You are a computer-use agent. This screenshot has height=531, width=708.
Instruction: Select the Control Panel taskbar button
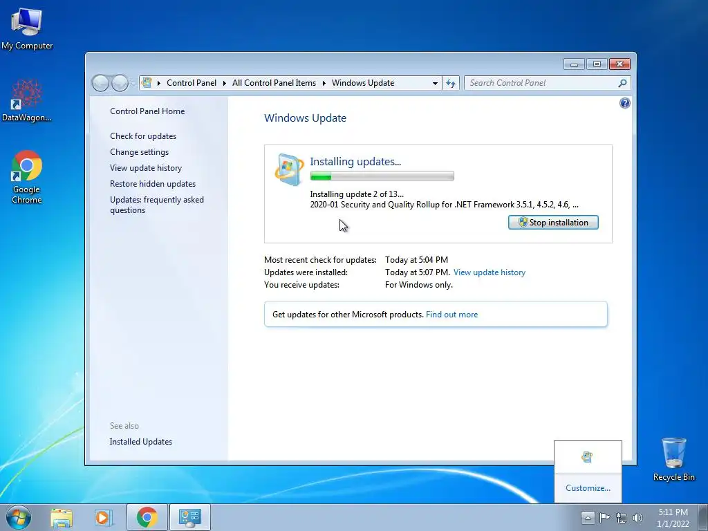(189, 517)
